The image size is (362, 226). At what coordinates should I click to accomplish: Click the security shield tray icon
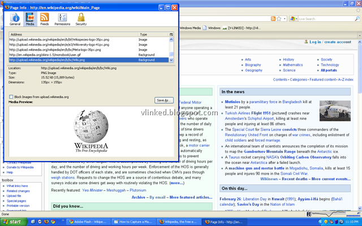coord(326,222)
